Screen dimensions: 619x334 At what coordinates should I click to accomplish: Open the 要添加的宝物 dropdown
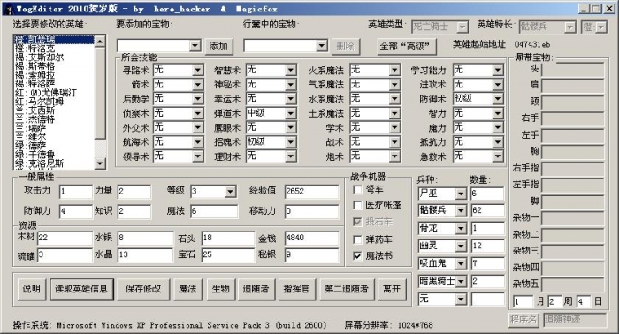point(195,46)
